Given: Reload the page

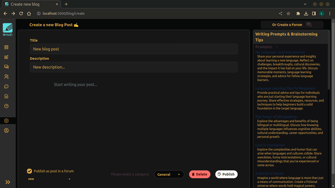Looking at the screenshot, I should [x=21, y=14].
